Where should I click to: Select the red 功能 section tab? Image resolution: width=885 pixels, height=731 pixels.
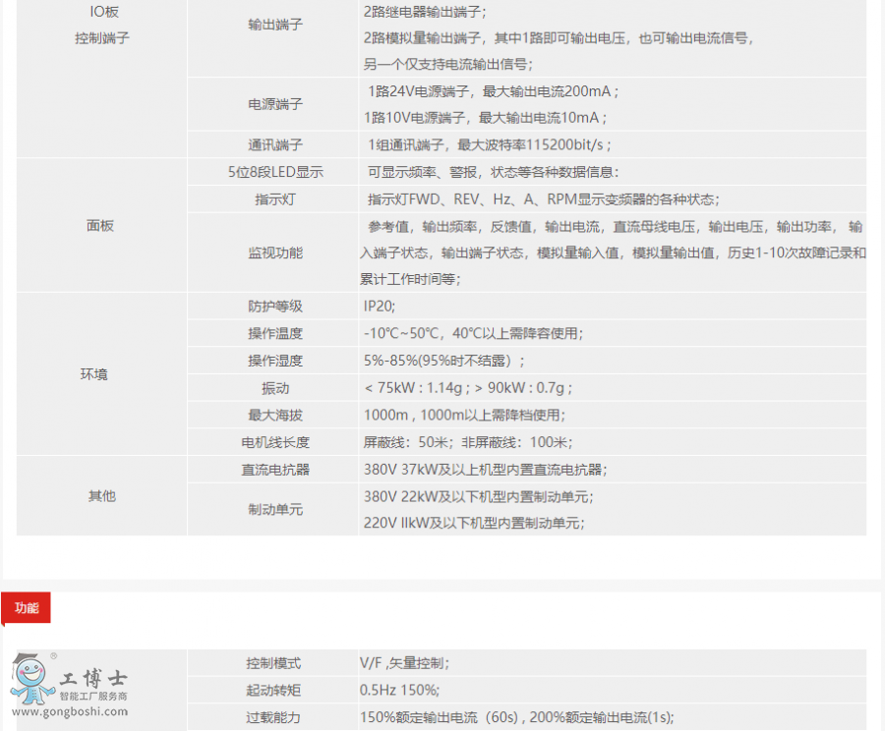click(27, 607)
